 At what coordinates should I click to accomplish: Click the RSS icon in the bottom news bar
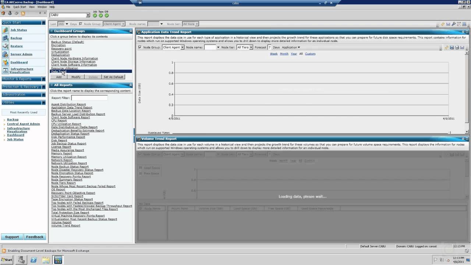pyautogui.click(x=4, y=251)
